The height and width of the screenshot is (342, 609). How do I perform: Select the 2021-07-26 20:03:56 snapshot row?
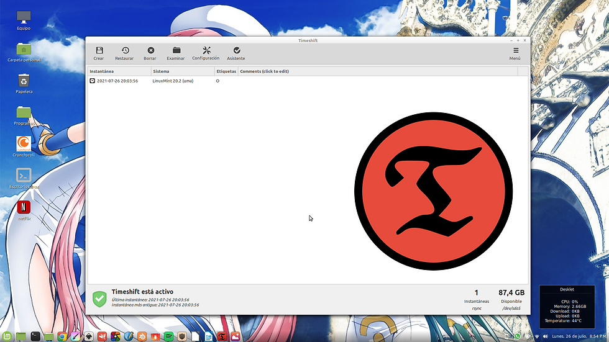click(308, 81)
